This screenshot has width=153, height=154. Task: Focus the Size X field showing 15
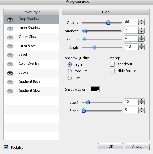[x=131, y=102]
